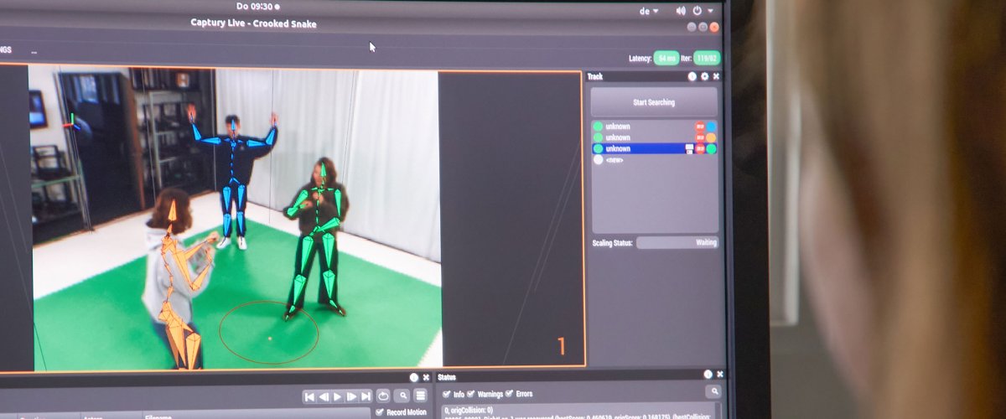Click the green status dot of highlighted unknown row

(x=598, y=148)
